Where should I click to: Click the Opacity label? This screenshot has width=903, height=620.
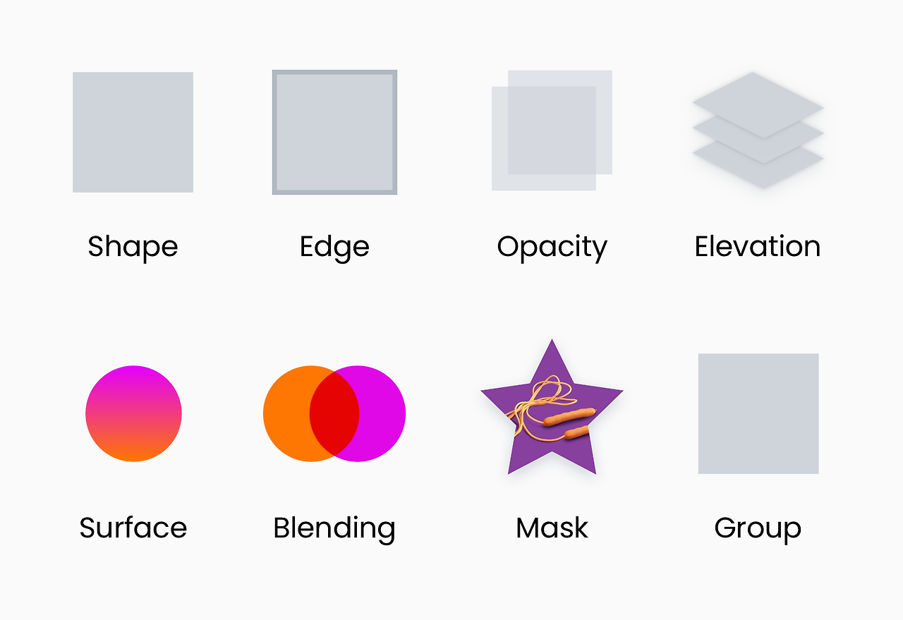coord(552,246)
